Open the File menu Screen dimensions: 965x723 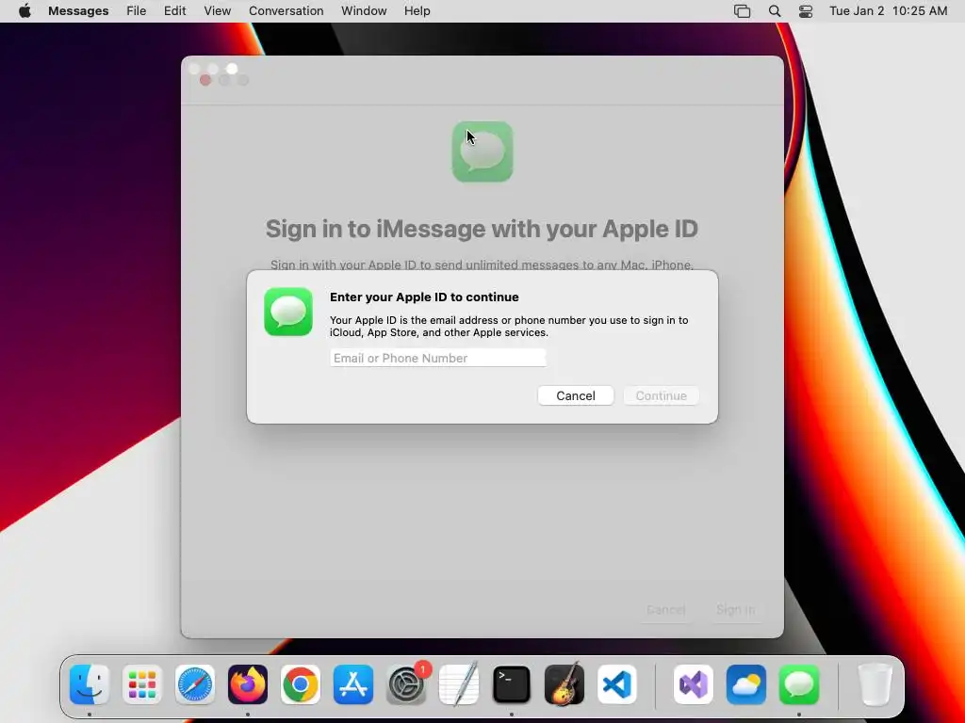(136, 11)
